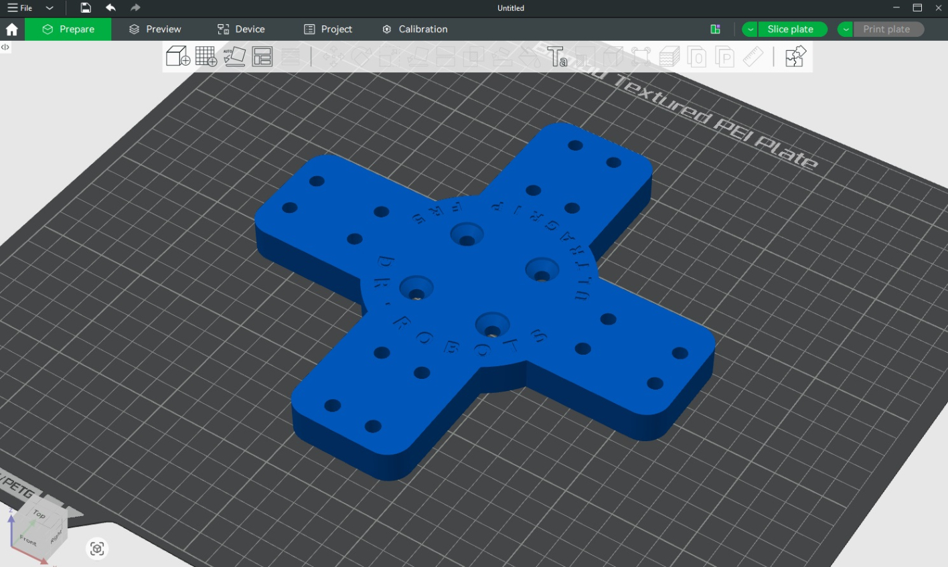Click the Slice plate button
The width and height of the screenshot is (948, 567).
[x=790, y=29]
